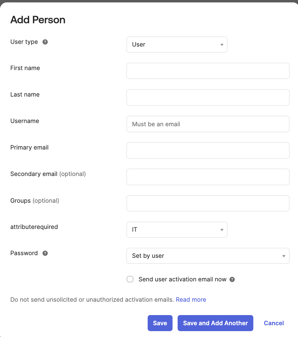Focus the Last name input

click(208, 97)
